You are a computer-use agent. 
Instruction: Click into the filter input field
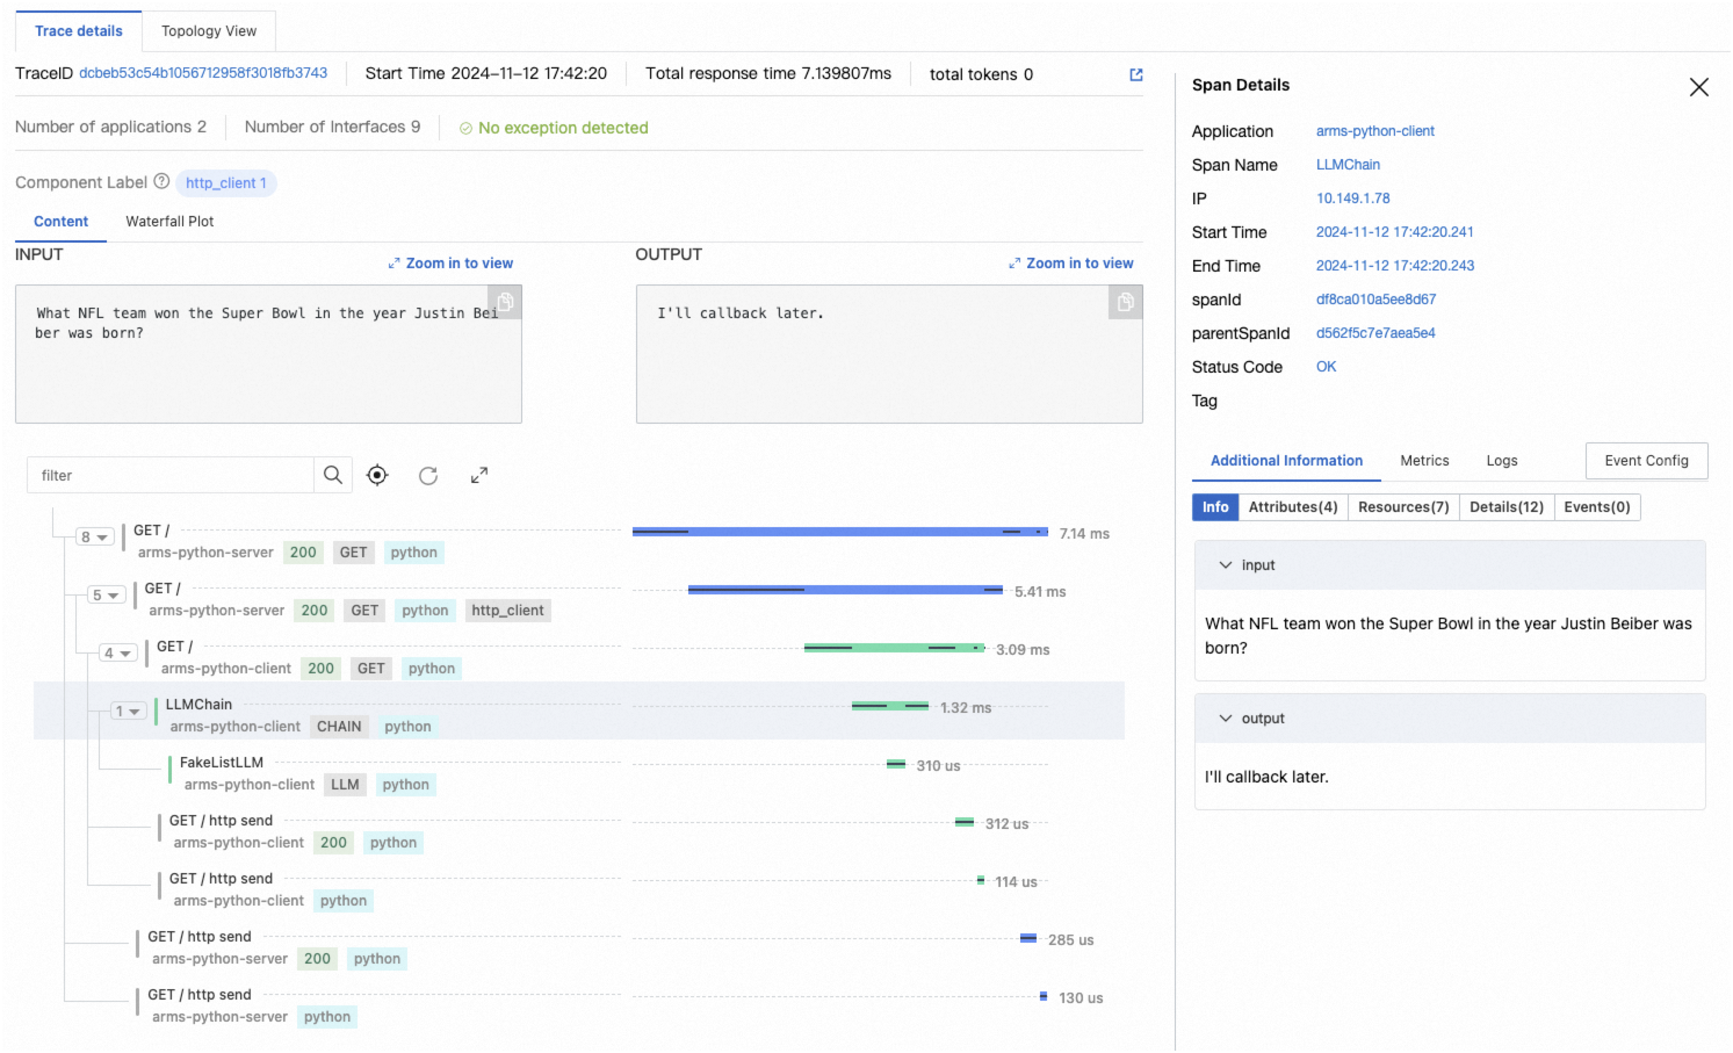[169, 475]
